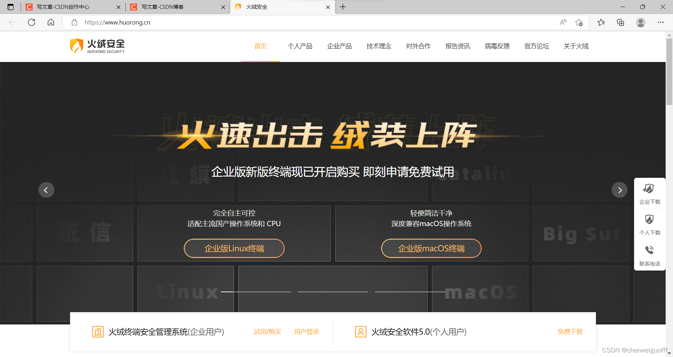This screenshot has width=673, height=357.
Task: Click the Huorong Security logo
Action: click(97, 46)
